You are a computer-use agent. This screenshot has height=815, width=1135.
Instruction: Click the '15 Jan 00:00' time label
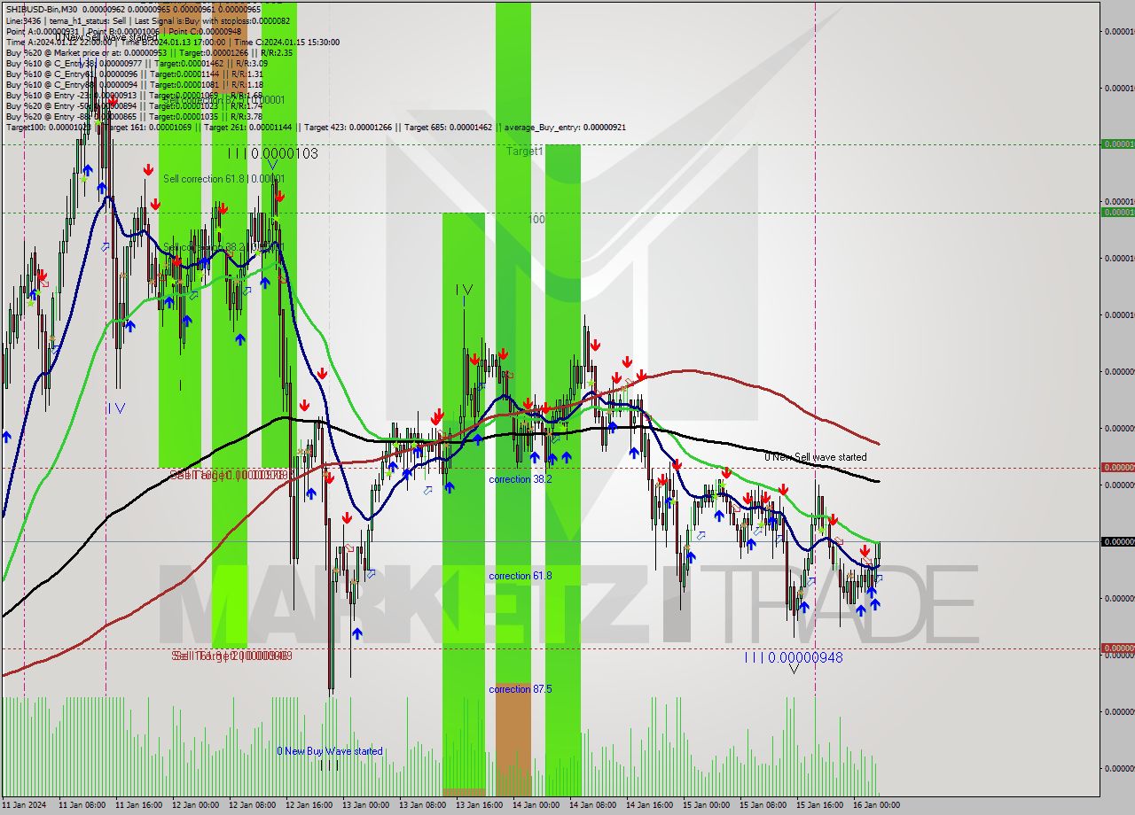click(706, 805)
